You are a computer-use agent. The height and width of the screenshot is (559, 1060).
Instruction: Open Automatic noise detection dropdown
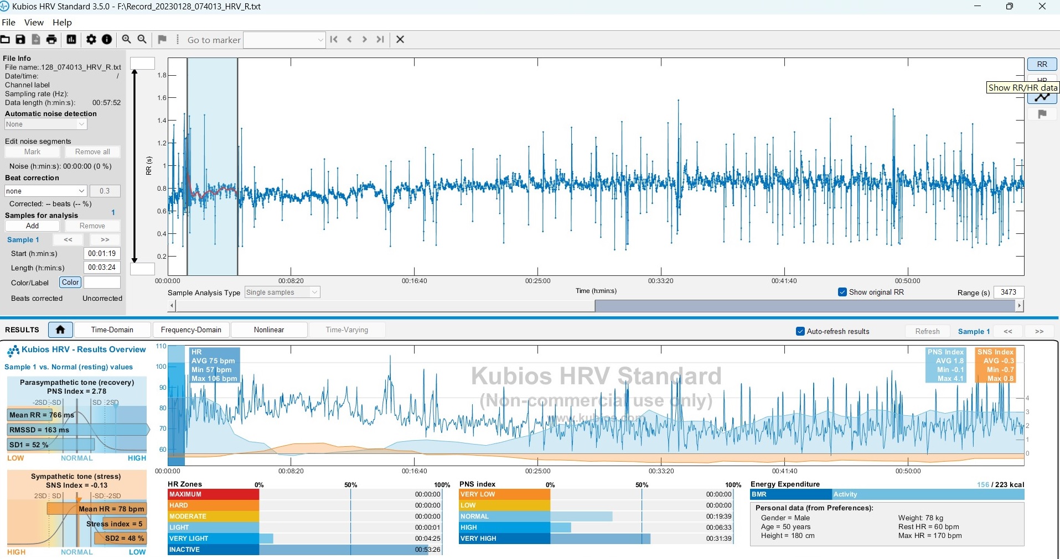click(46, 124)
